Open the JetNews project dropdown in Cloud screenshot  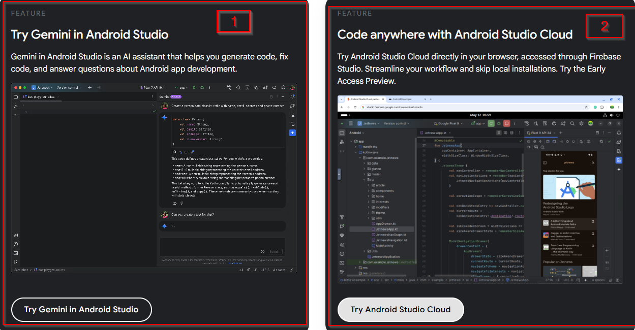(368, 123)
